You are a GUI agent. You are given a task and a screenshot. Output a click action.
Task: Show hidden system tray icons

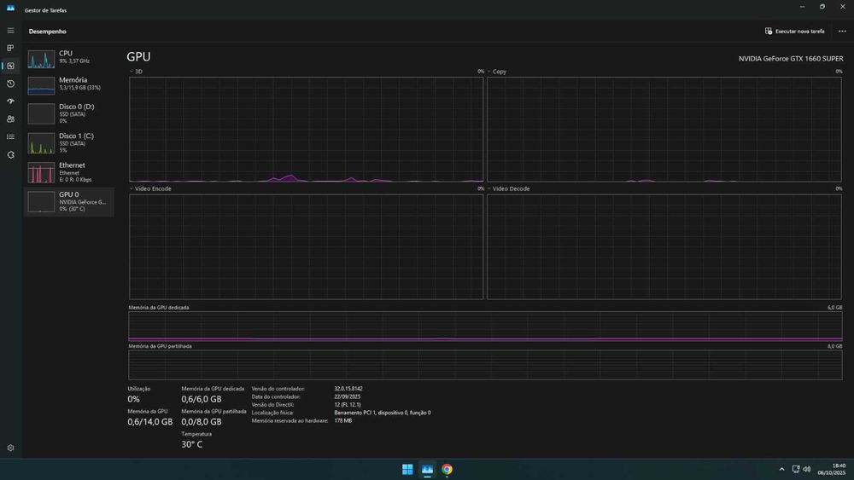pos(781,469)
